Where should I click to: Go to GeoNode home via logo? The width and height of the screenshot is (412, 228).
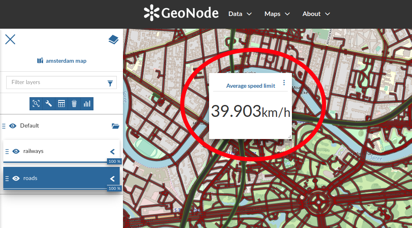181,13
